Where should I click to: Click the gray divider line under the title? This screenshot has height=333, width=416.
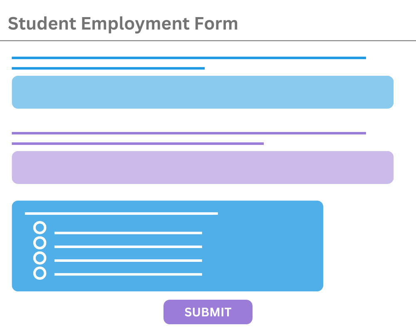point(208,41)
